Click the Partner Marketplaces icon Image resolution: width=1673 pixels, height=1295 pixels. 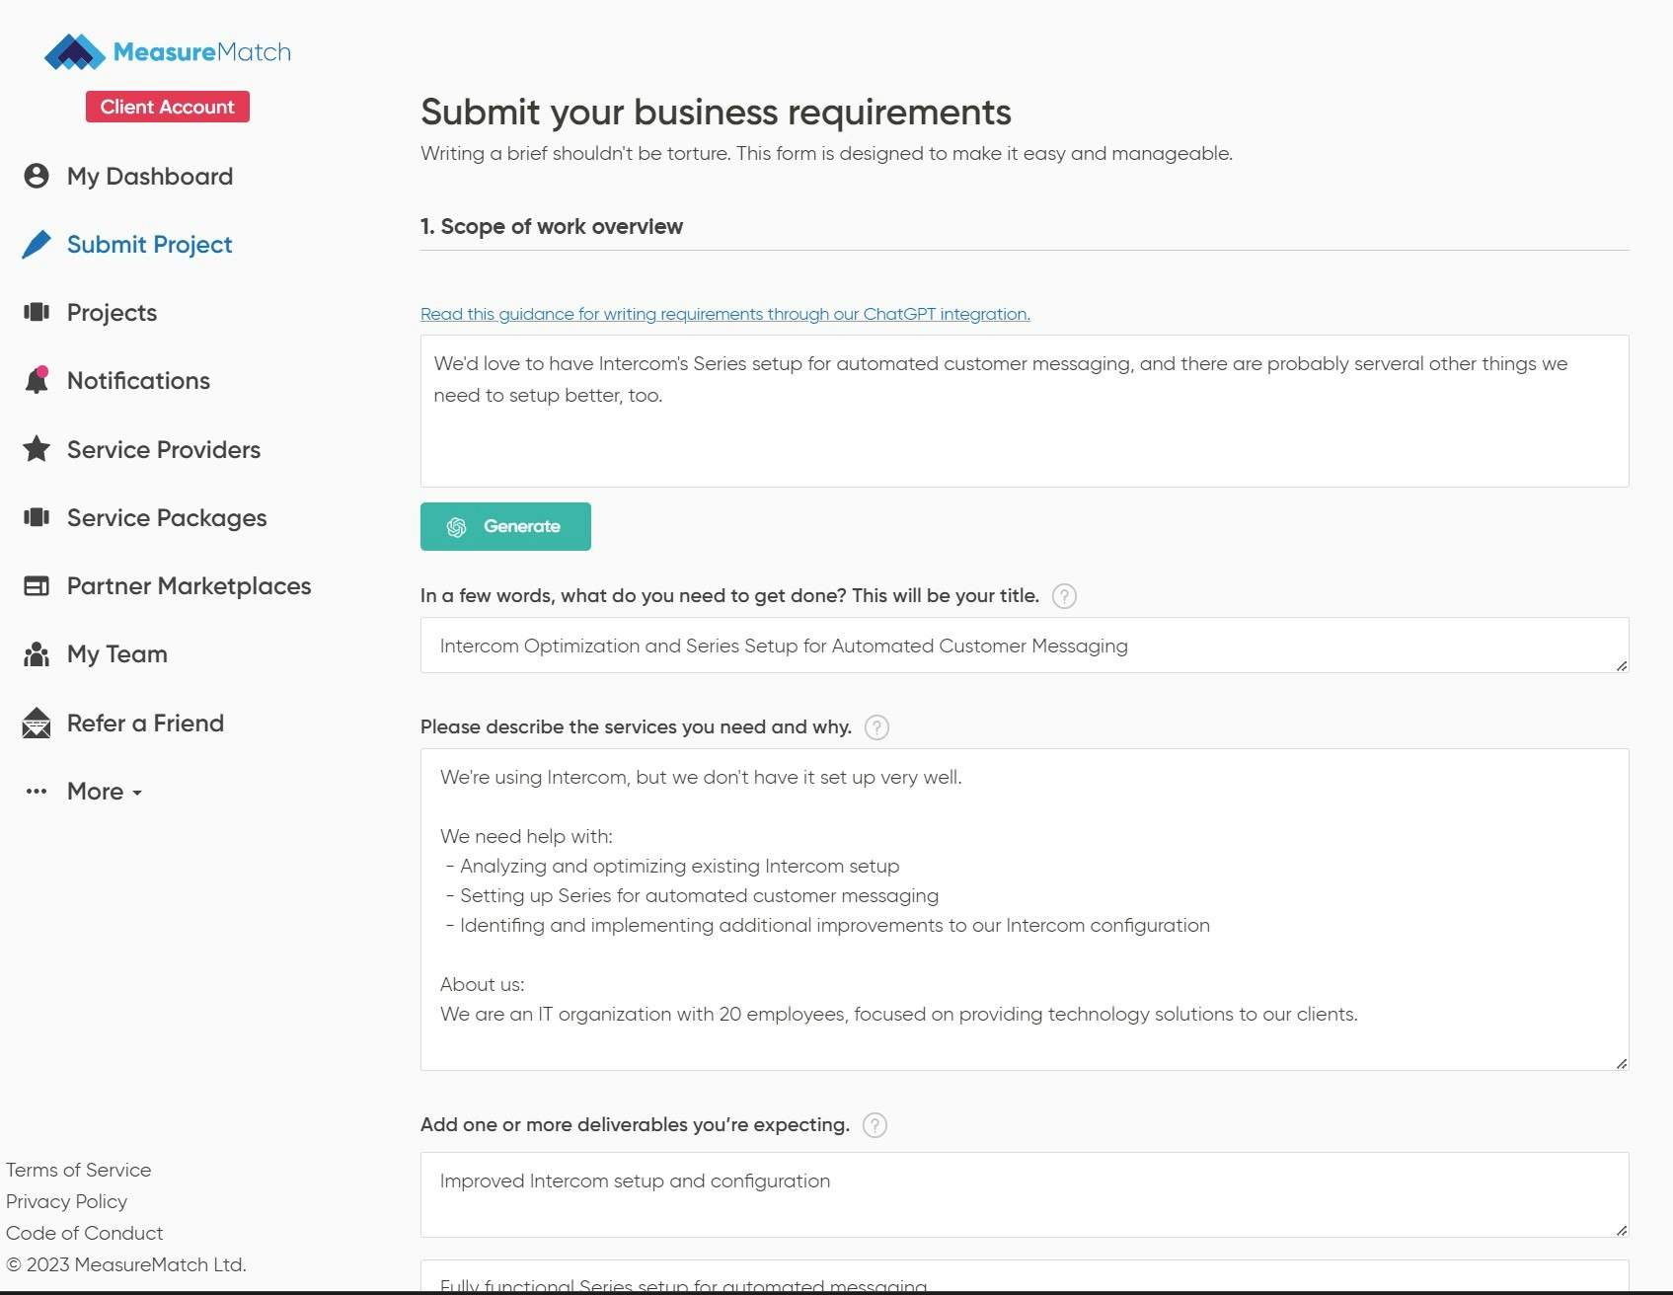[x=37, y=585]
